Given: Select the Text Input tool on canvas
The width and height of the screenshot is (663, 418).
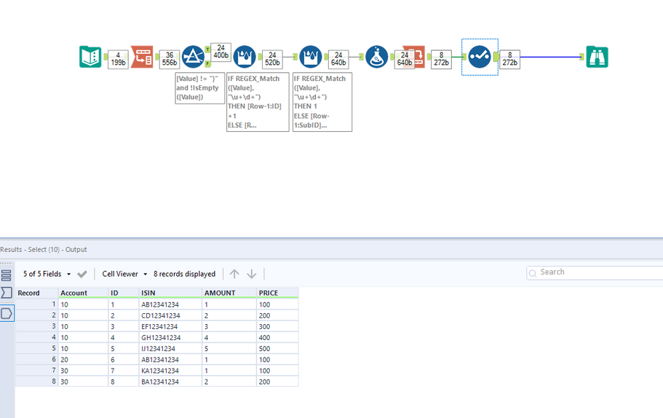Looking at the screenshot, I should pyautogui.click(x=90, y=57).
